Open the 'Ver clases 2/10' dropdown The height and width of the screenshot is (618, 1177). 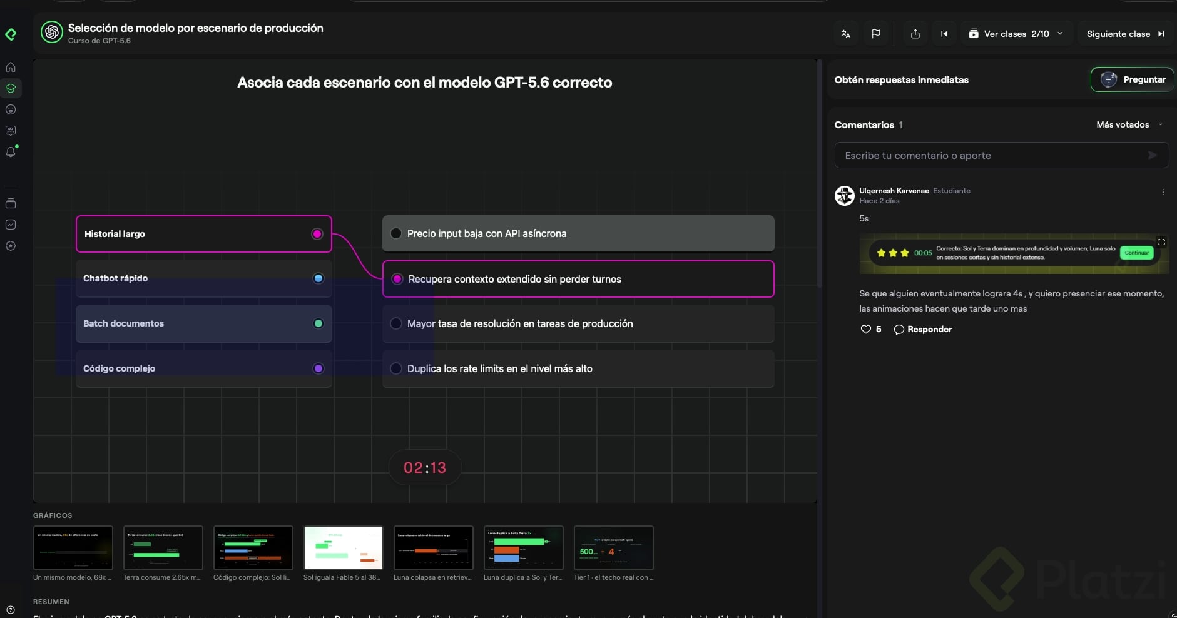(1016, 34)
